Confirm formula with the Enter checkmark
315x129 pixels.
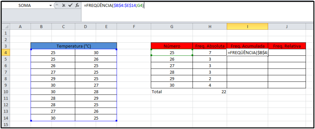(x=70, y=6)
